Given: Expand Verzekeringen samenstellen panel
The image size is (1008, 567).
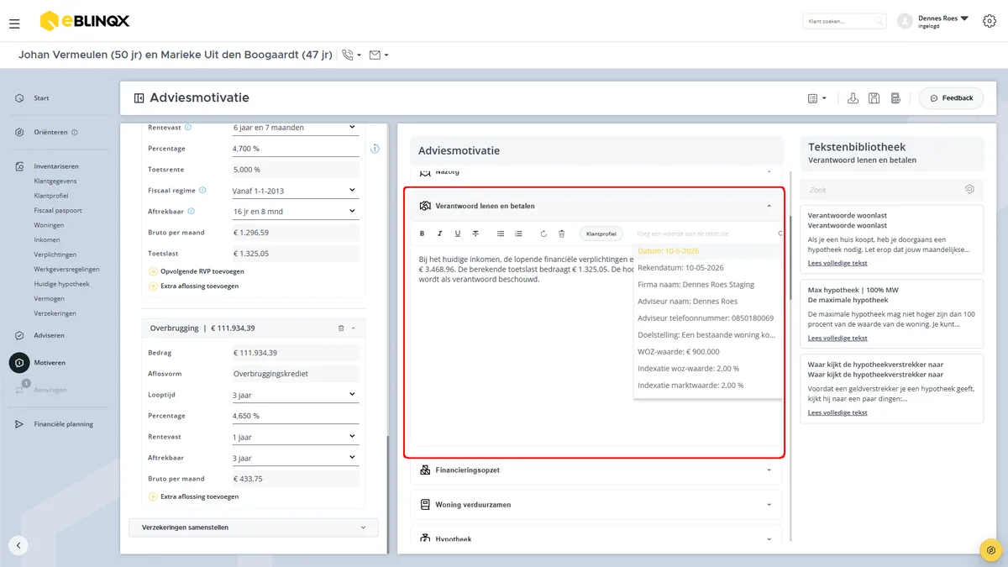Looking at the screenshot, I should point(254,528).
